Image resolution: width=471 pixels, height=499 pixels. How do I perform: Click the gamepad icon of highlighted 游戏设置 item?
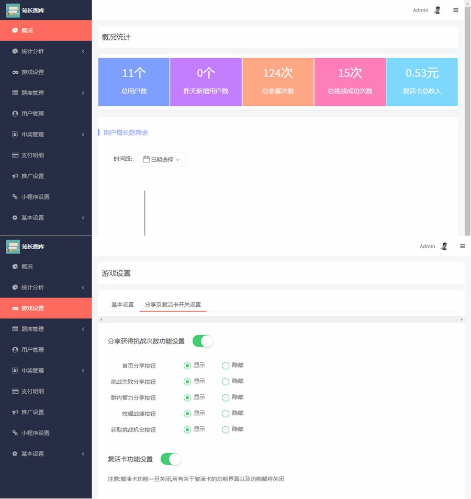click(x=15, y=308)
